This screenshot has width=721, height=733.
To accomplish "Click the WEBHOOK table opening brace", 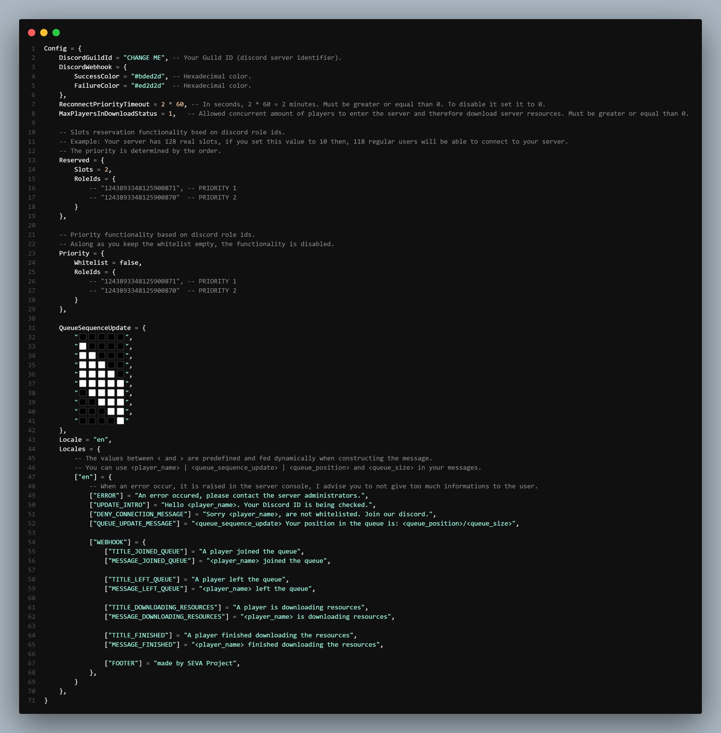I will tap(144, 542).
